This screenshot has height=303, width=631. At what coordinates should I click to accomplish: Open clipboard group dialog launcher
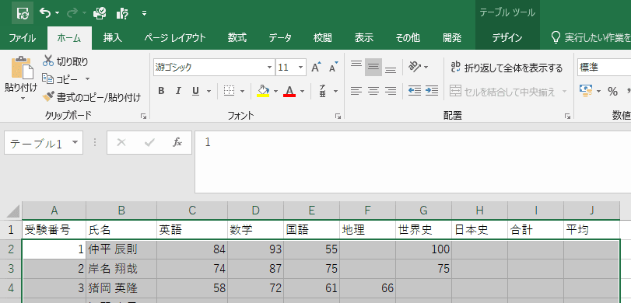(143, 116)
